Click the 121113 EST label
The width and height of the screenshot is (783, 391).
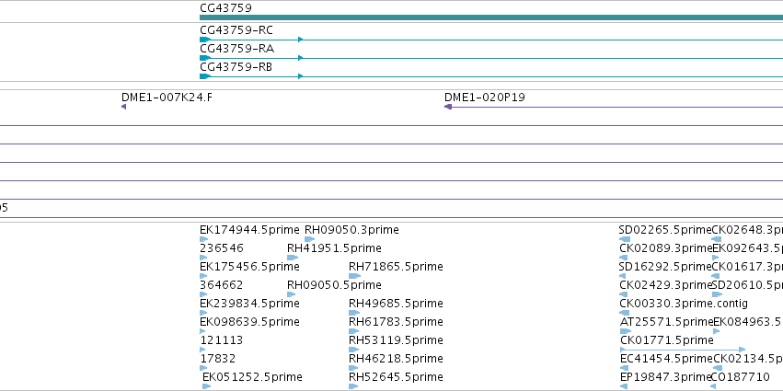click(x=221, y=340)
